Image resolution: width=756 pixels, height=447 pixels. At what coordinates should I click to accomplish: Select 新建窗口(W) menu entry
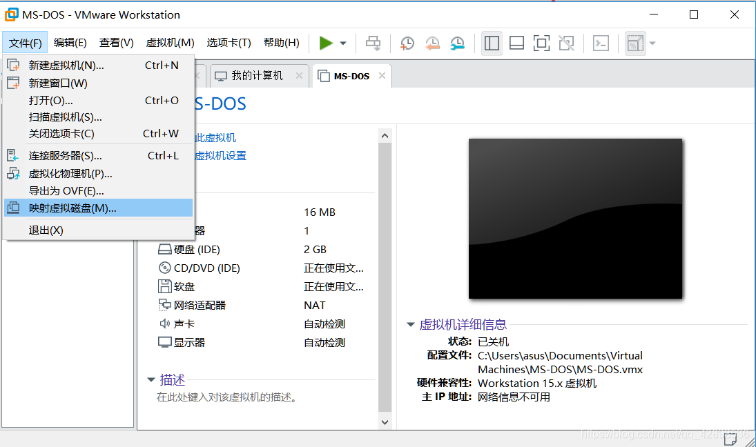98,83
